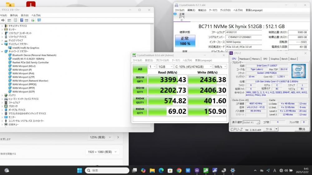Screen dimensions: 312x175
Task: Select the Intel(R) Iris(R) Xe Graphics device
Action: pos(26,48)
